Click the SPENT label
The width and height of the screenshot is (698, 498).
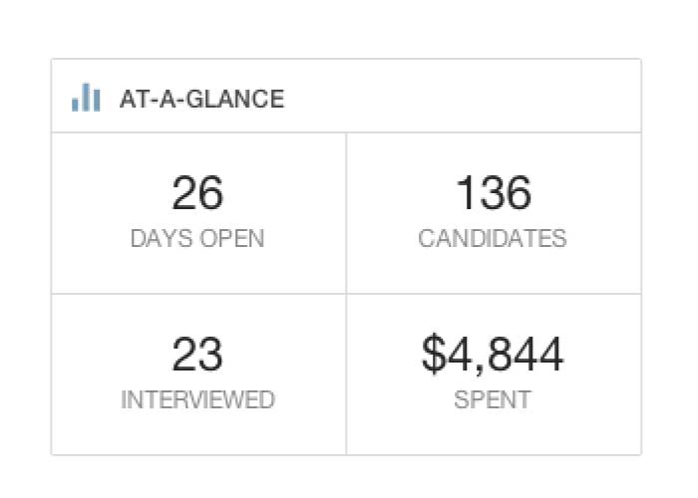coord(493,399)
